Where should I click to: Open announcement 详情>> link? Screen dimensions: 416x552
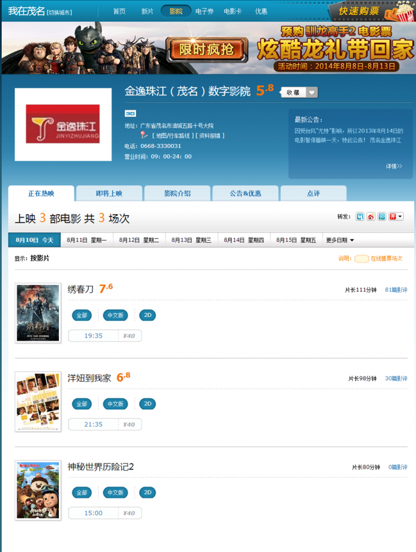[x=394, y=166]
